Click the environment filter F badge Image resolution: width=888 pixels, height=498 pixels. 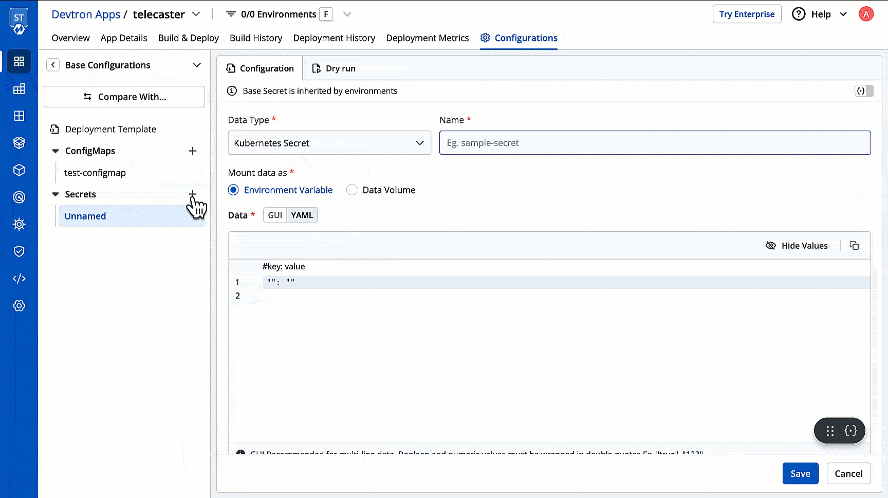[326, 14]
